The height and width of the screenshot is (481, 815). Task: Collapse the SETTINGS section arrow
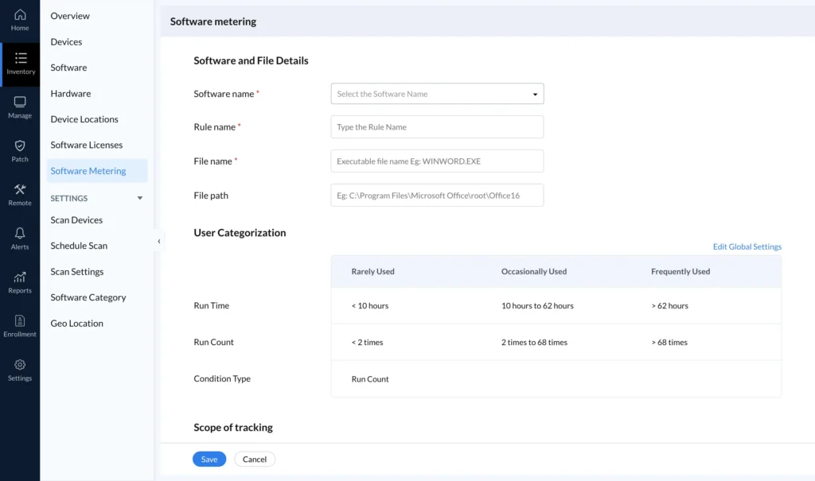click(x=140, y=198)
